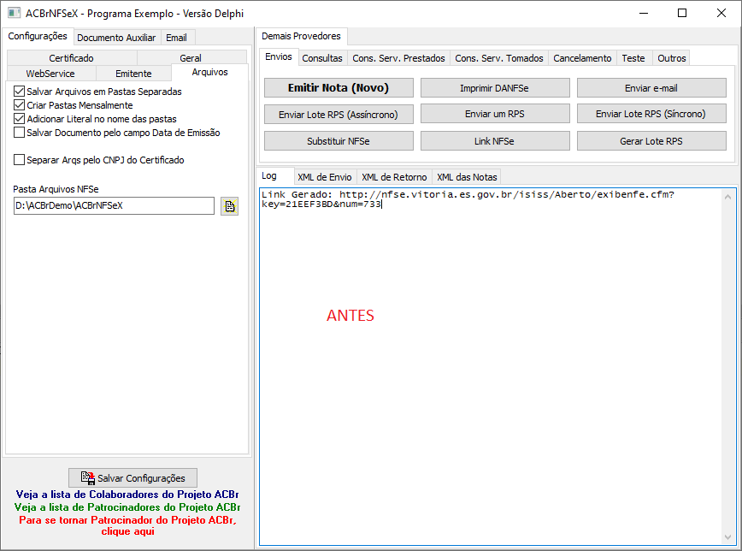Open the Email tab
This screenshot has width=742, height=551.
(176, 38)
